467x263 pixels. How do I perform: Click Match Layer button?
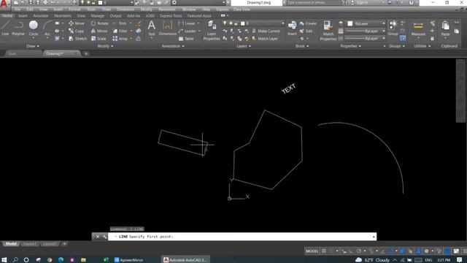pos(265,39)
